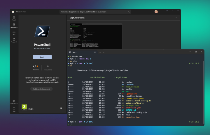
Task: Click the 151418 length value
Action: click(118, 108)
